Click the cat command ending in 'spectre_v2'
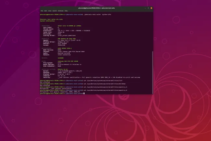 pyautogui.click(x=106, y=90)
